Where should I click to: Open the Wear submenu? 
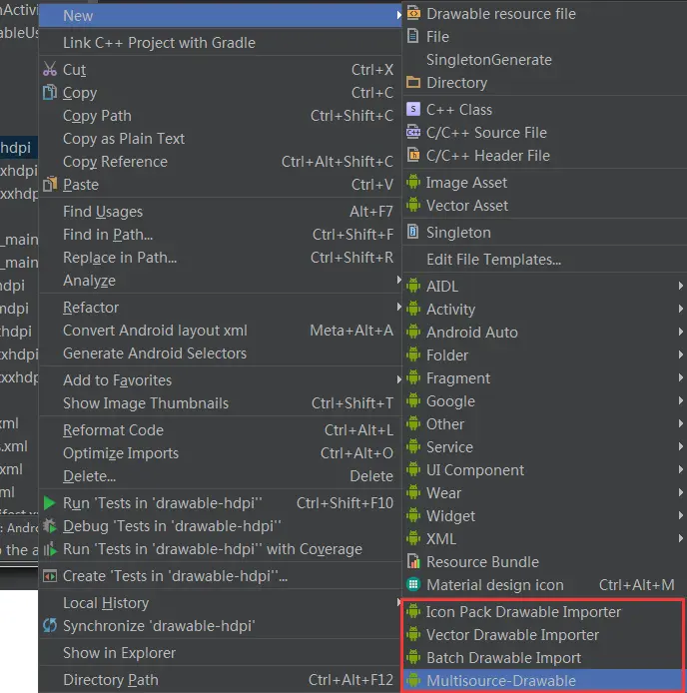tap(544, 493)
